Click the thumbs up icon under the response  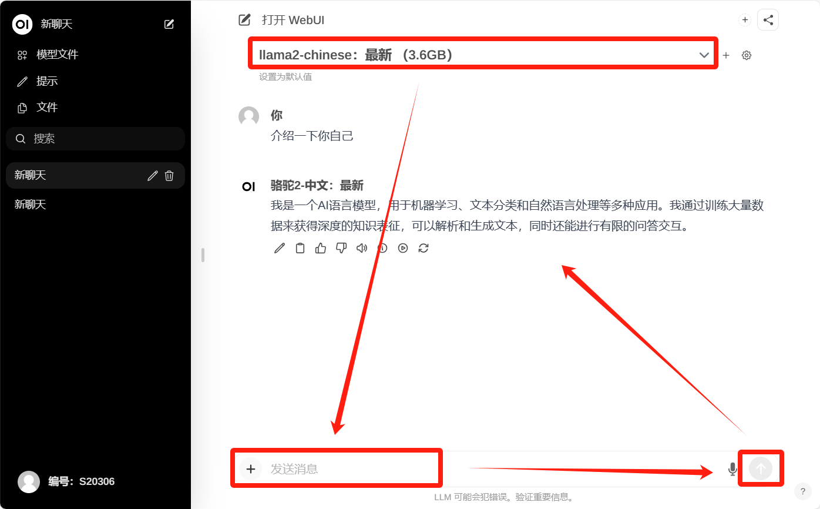(x=321, y=248)
